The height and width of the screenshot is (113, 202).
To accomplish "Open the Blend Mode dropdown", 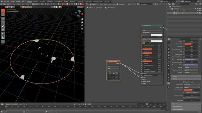I will tap(192, 85).
